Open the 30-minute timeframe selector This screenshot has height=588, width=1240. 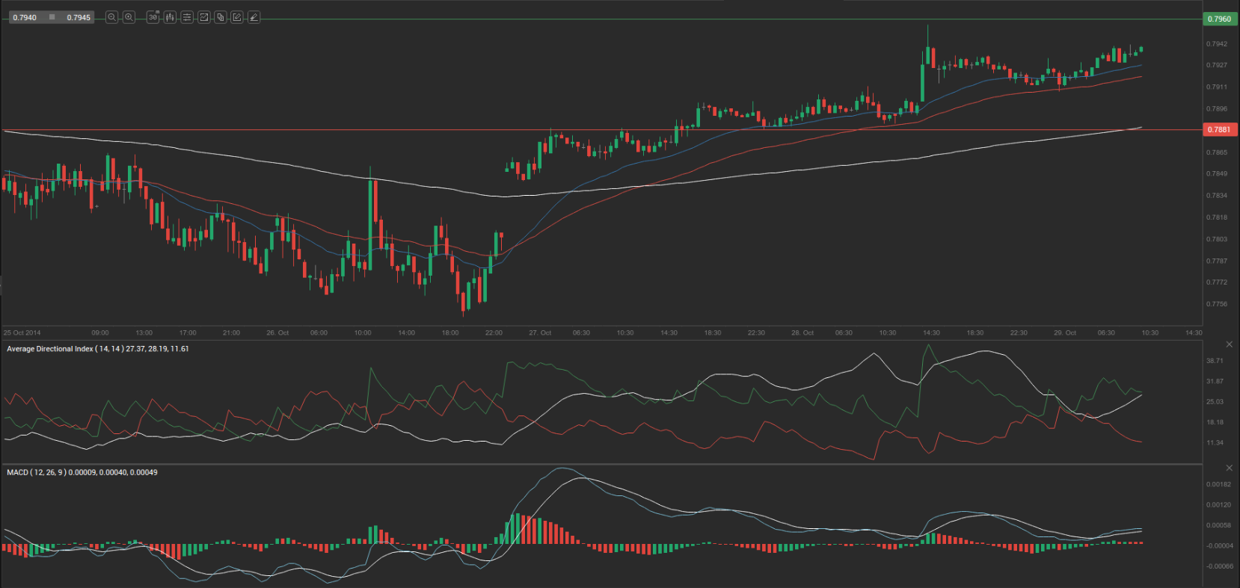tap(153, 17)
